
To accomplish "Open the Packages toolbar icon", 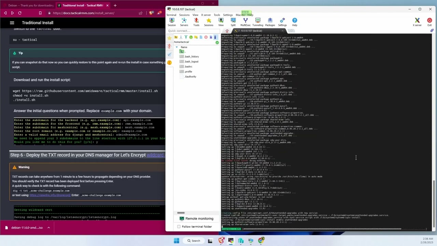I will point(270,22).
